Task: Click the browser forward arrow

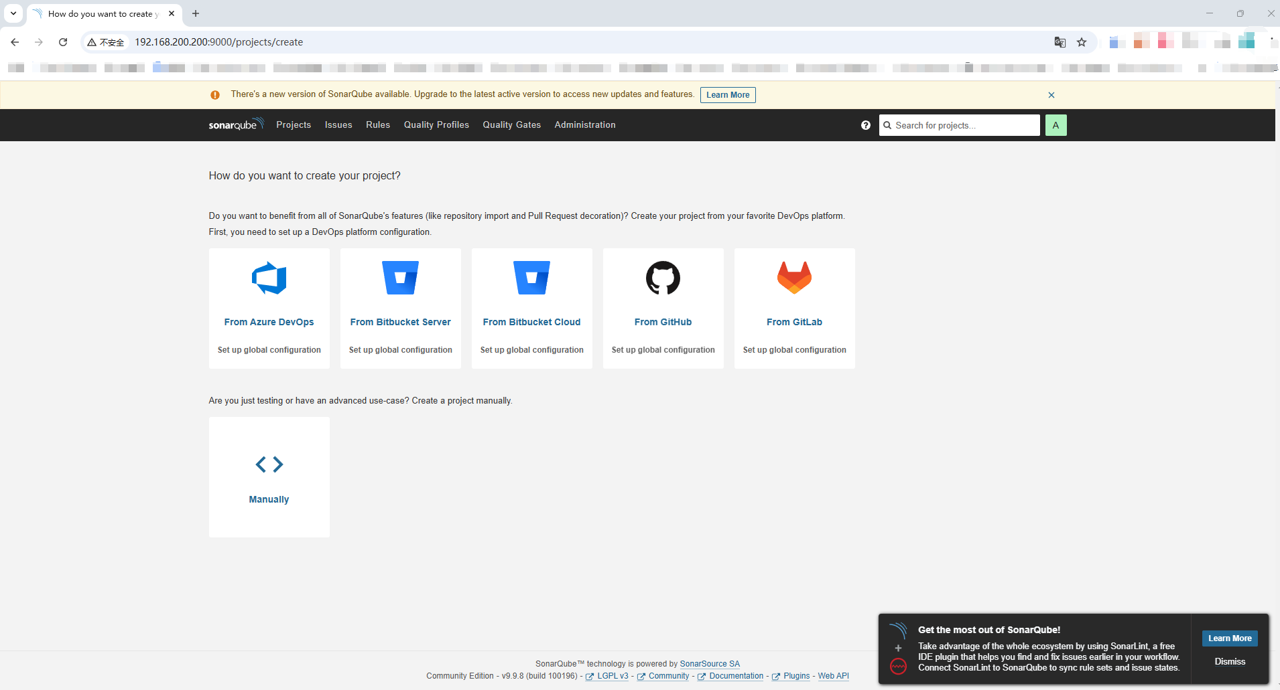Action: (x=39, y=42)
